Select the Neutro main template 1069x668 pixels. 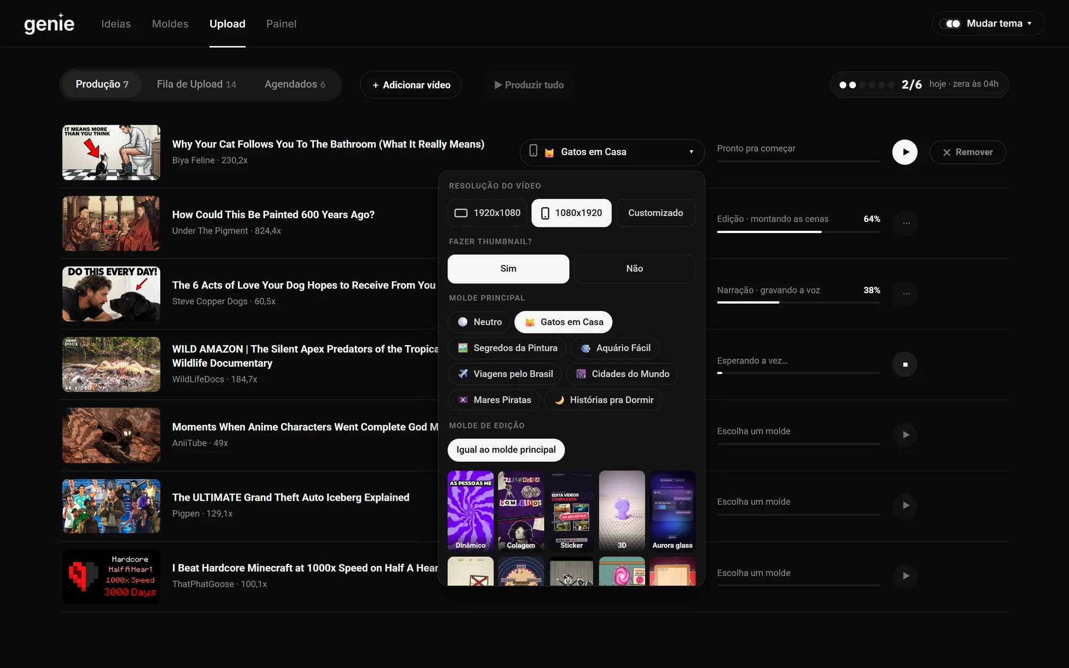479,322
